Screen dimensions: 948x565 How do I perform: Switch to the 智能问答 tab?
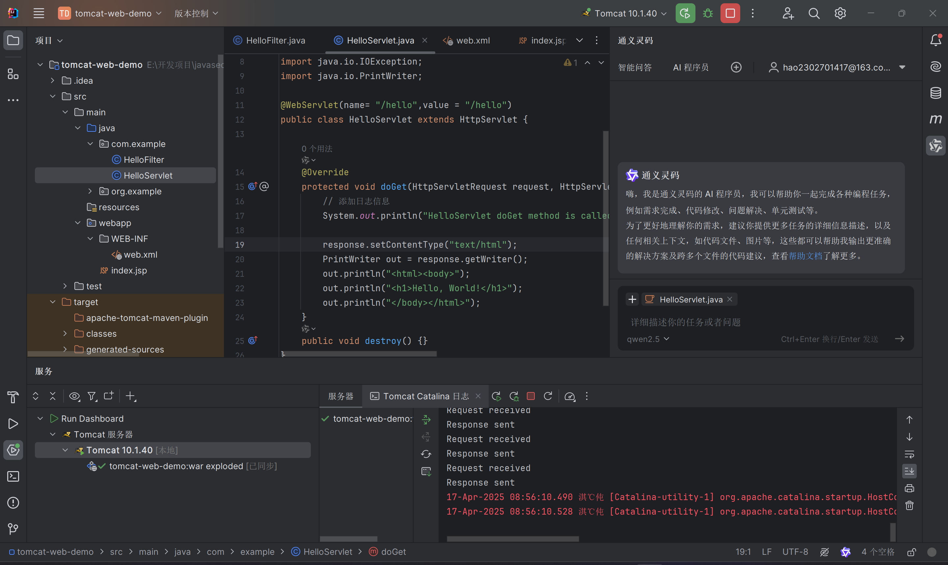point(635,68)
